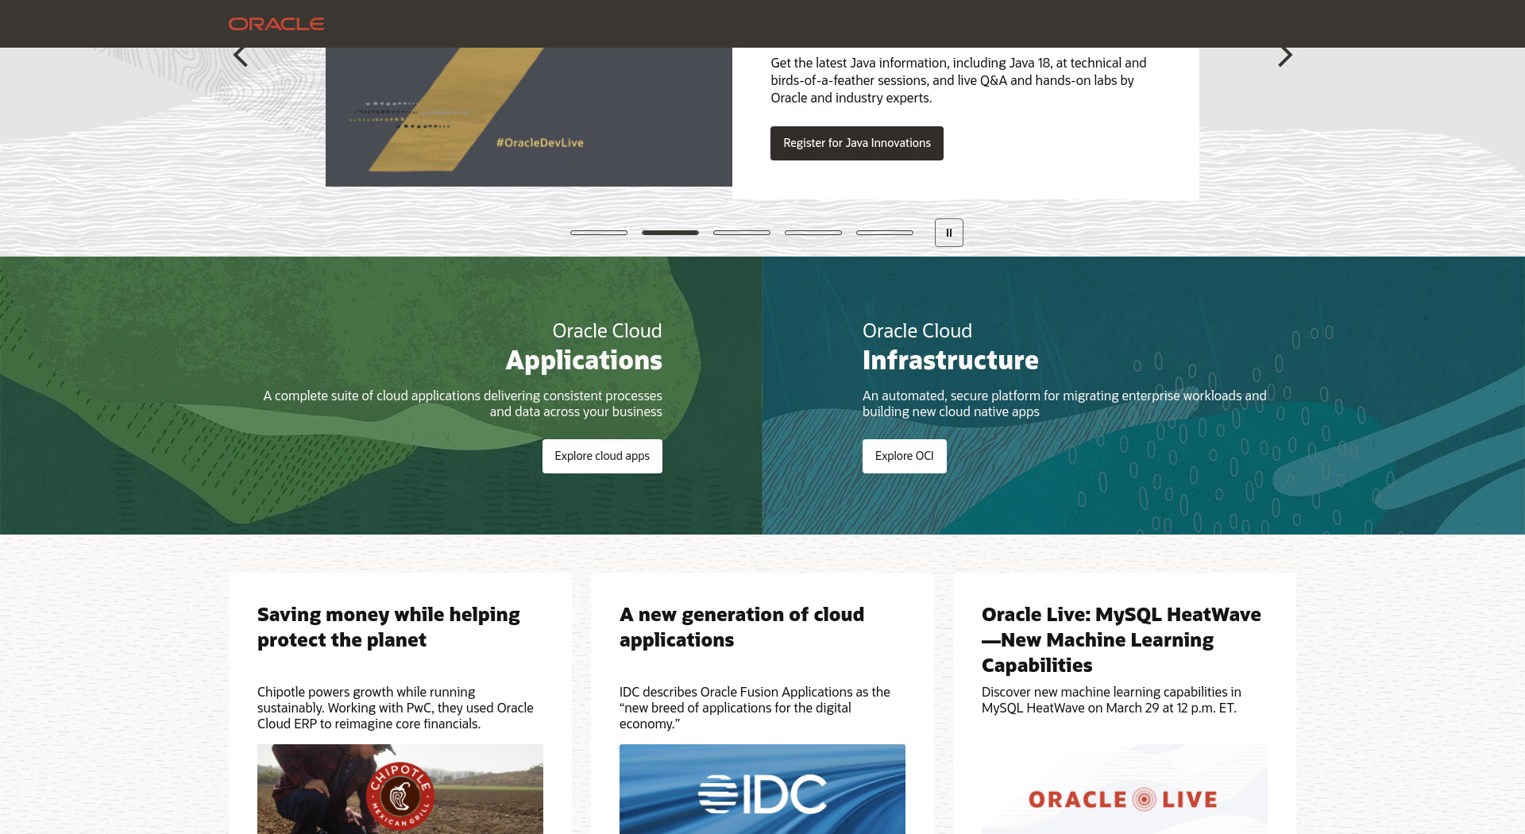The height and width of the screenshot is (834, 1525).
Task: Pause the carousel autoplay
Action: click(x=949, y=233)
